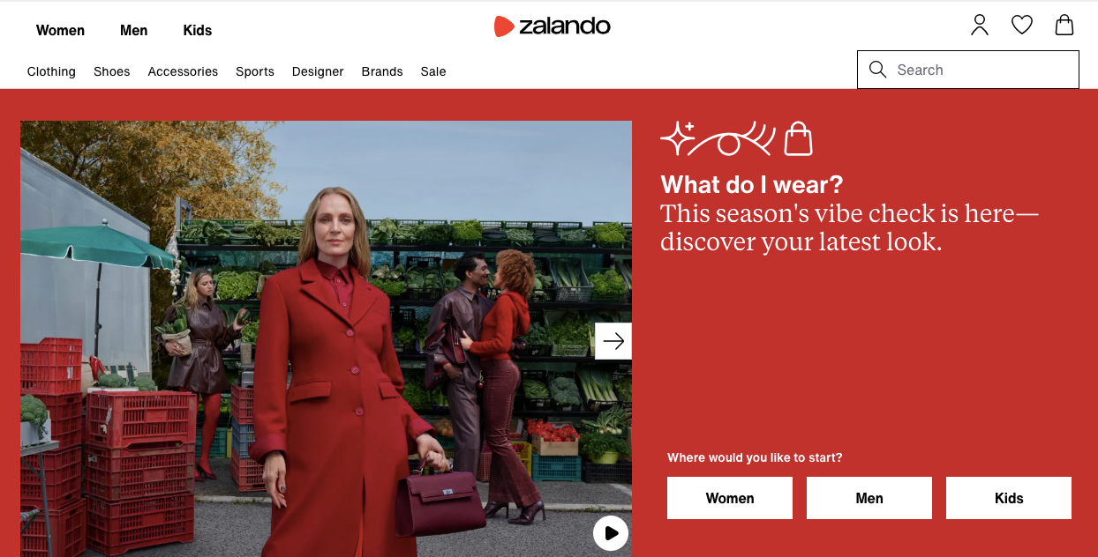Open the Clothing category menu

tap(51, 71)
